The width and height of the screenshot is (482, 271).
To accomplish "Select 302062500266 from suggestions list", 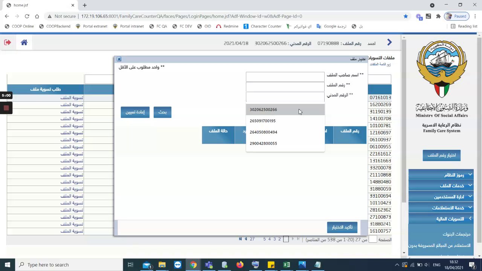I will 285,110.
